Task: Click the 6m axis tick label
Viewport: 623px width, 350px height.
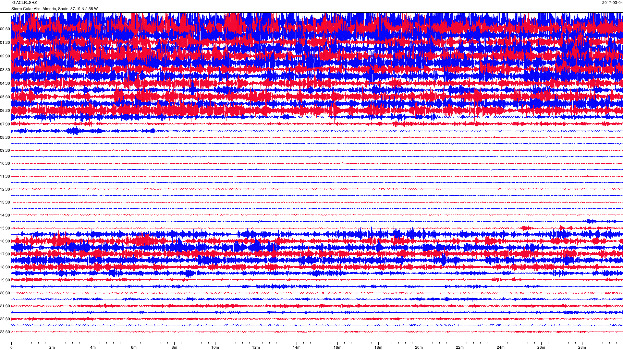Action: coord(134,347)
